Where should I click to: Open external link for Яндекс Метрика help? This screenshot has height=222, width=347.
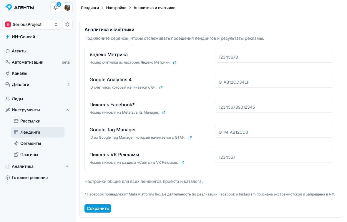click(x=175, y=63)
